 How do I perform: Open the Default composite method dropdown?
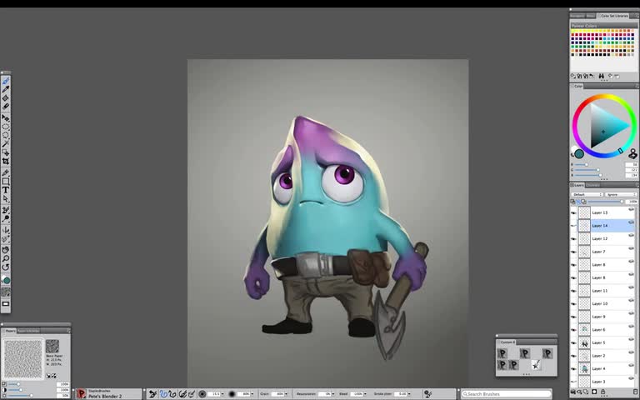click(587, 194)
